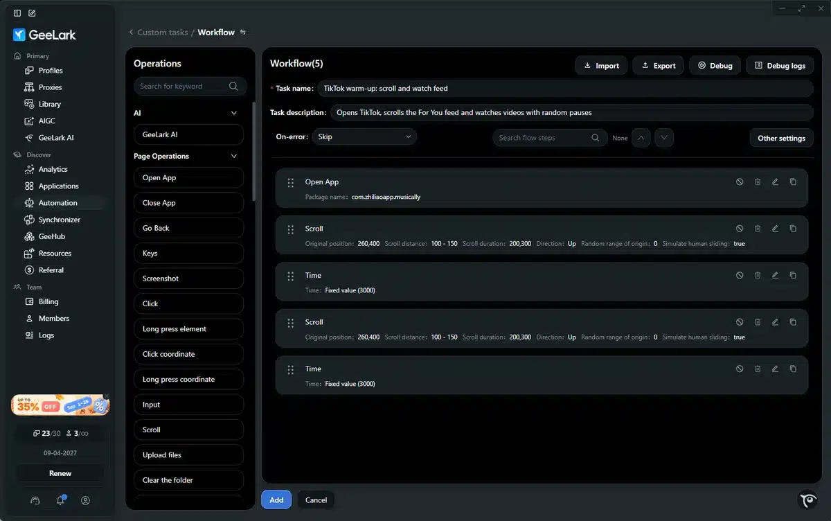Viewport: 831px width, 521px height.
Task: Delete the Open App step
Action: (x=758, y=182)
